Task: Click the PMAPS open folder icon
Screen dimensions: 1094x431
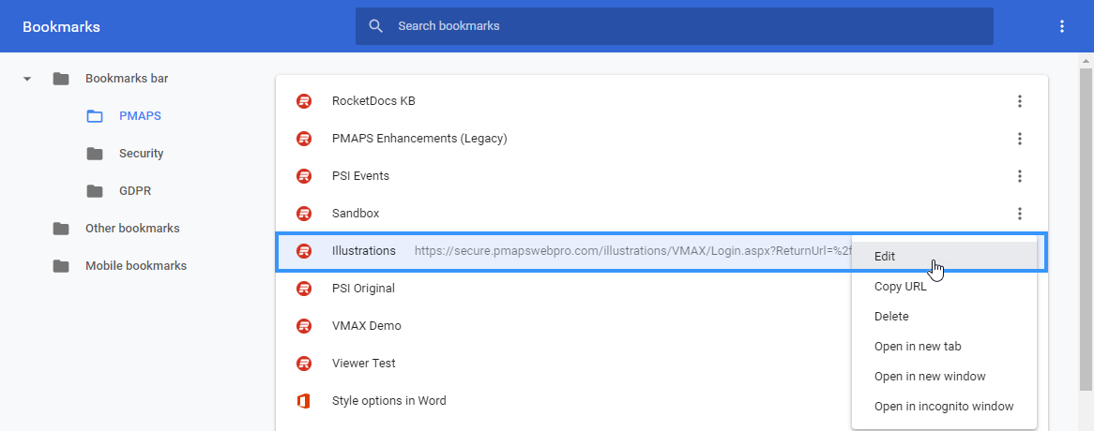Action: [95, 116]
